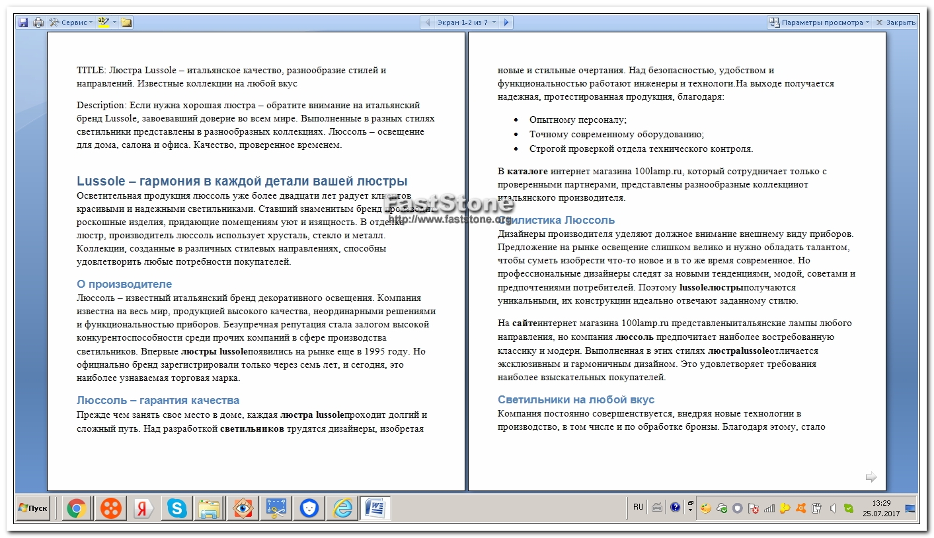
Task: Go to the previous screen arrow
Action: (x=427, y=22)
